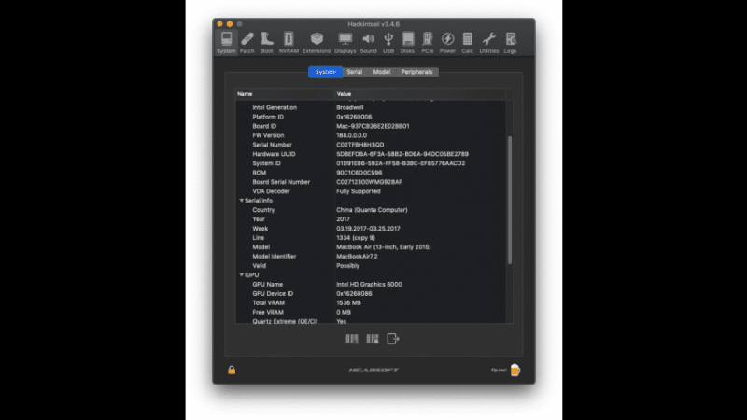Select the ROM row

[370, 173]
